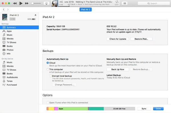The width and height of the screenshot is (171, 113).
Task: Open Info in the sidebar
Action: [x=19, y=54]
